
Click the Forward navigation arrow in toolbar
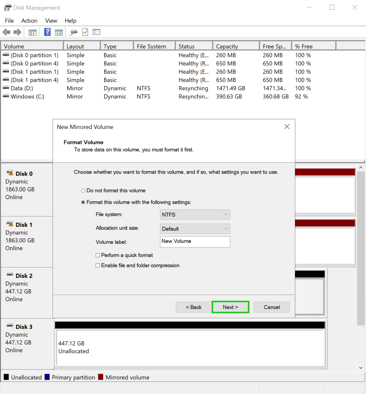coord(18,32)
